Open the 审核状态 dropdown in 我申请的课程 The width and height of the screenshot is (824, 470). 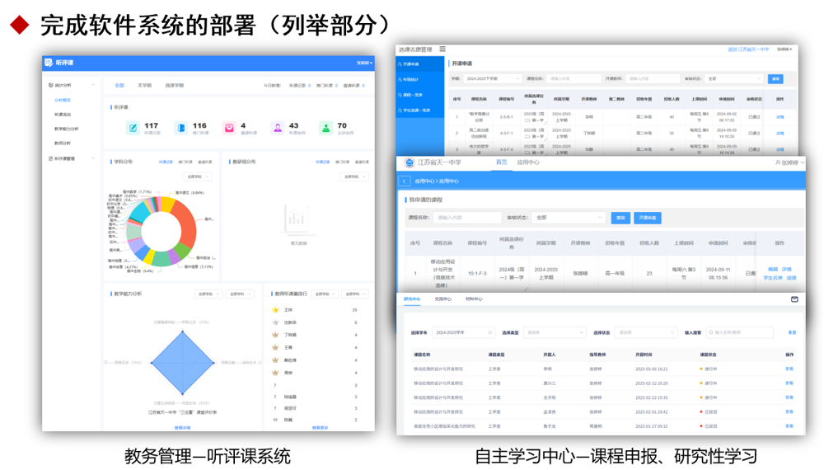point(568,218)
